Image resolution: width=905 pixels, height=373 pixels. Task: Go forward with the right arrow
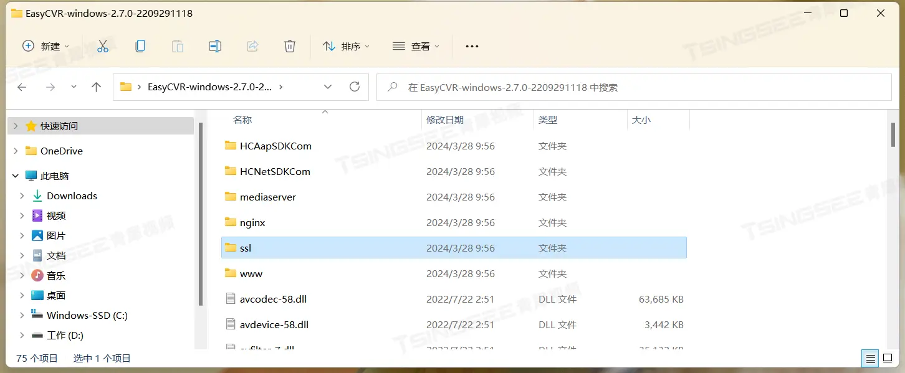click(x=50, y=87)
